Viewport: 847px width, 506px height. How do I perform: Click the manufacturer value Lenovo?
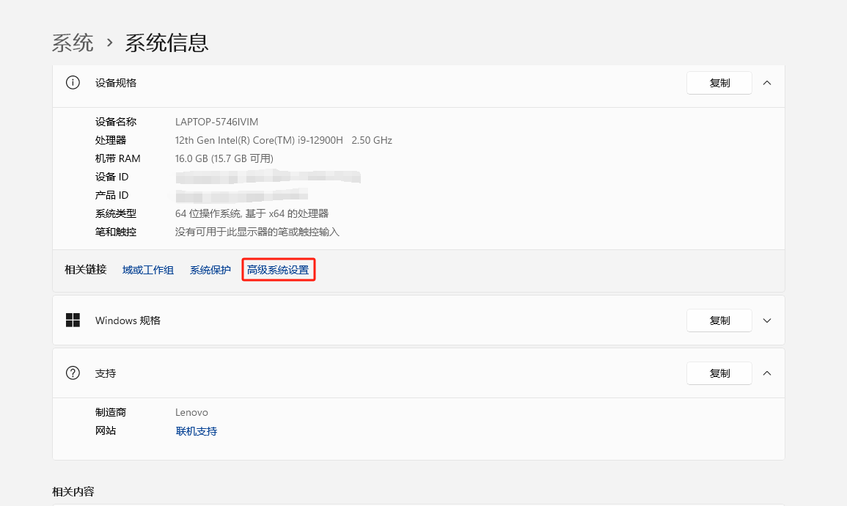click(191, 413)
